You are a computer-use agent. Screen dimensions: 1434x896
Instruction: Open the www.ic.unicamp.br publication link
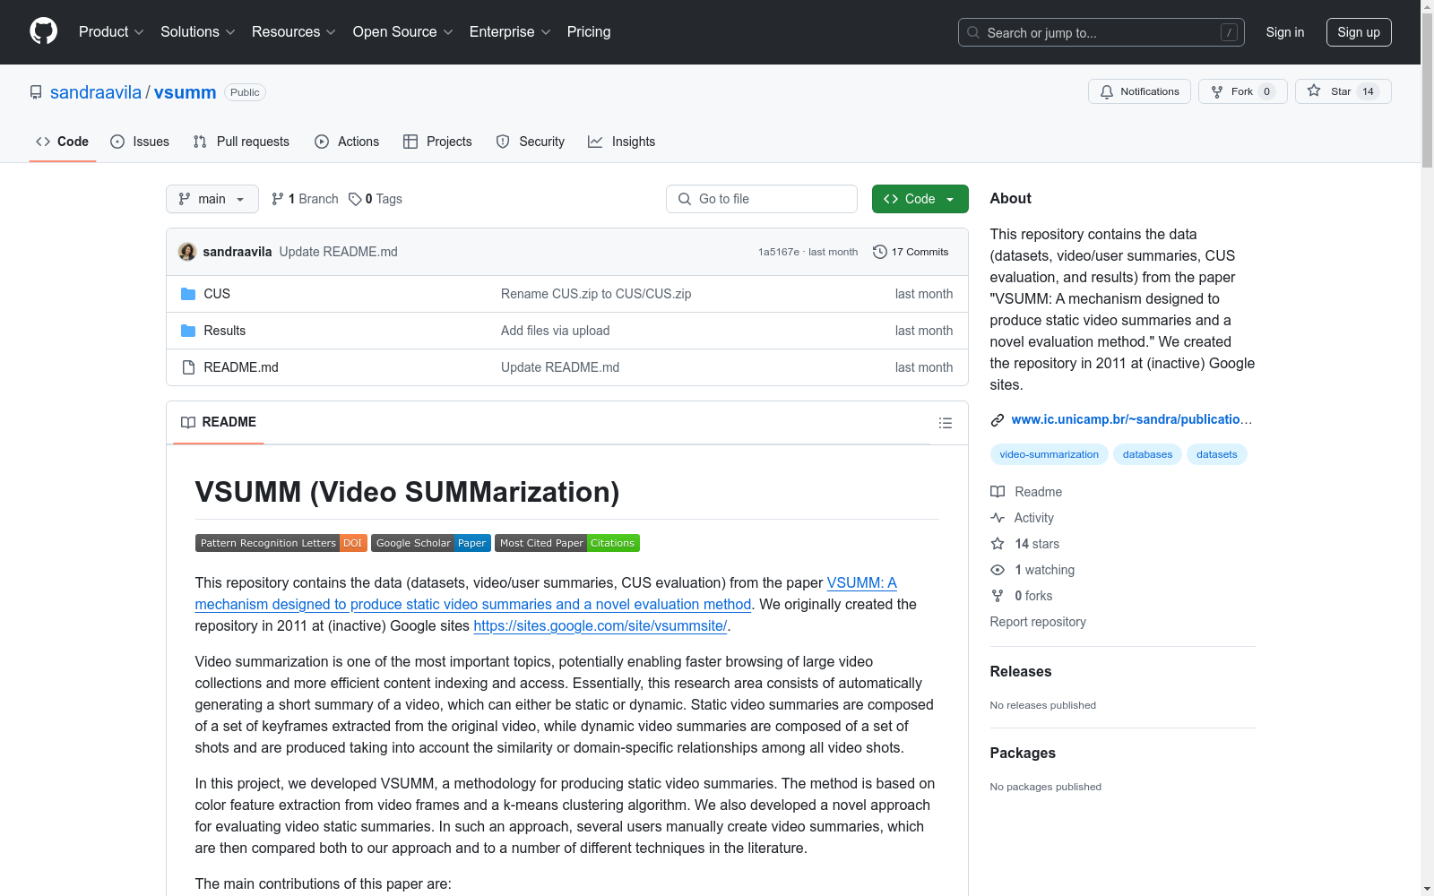pyautogui.click(x=1132, y=419)
